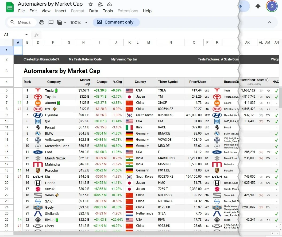Open the Insert menu
The image size is (282, 237).
coord(61,11)
